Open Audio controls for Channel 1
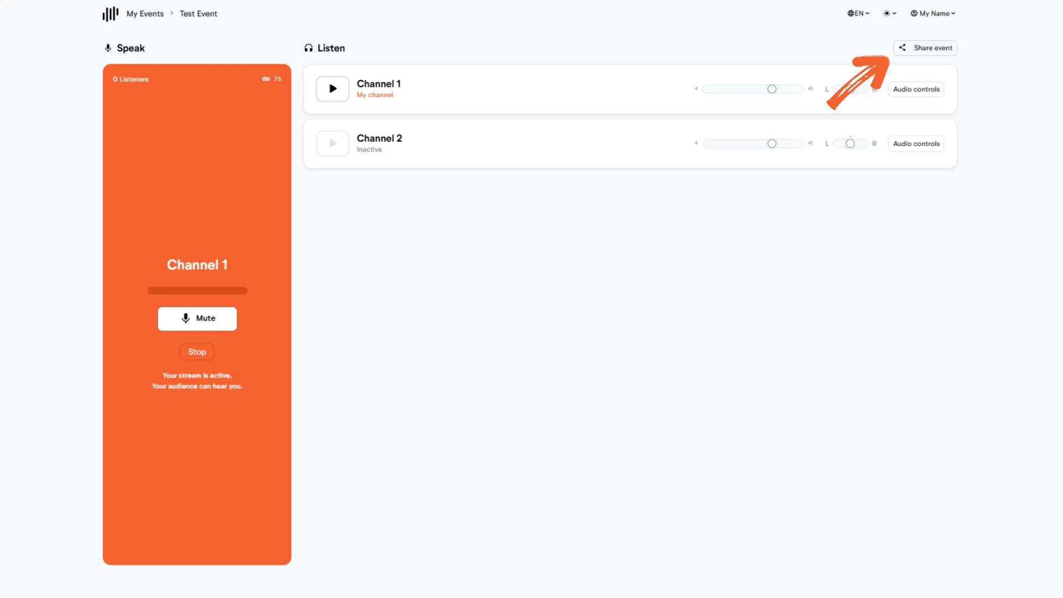 (x=916, y=89)
